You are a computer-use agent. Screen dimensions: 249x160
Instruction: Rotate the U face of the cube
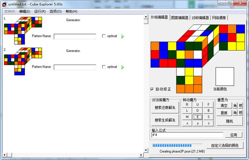tap(198, 104)
